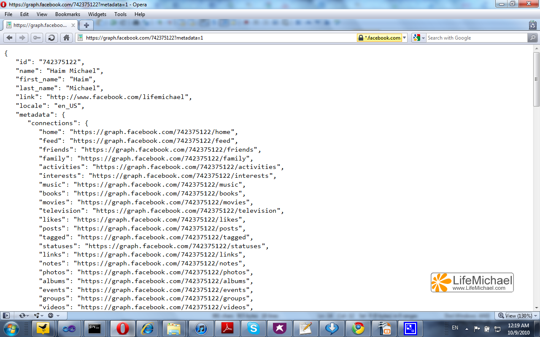Open Skype from the taskbar
Image resolution: width=540 pixels, height=337 pixels.
[253, 329]
